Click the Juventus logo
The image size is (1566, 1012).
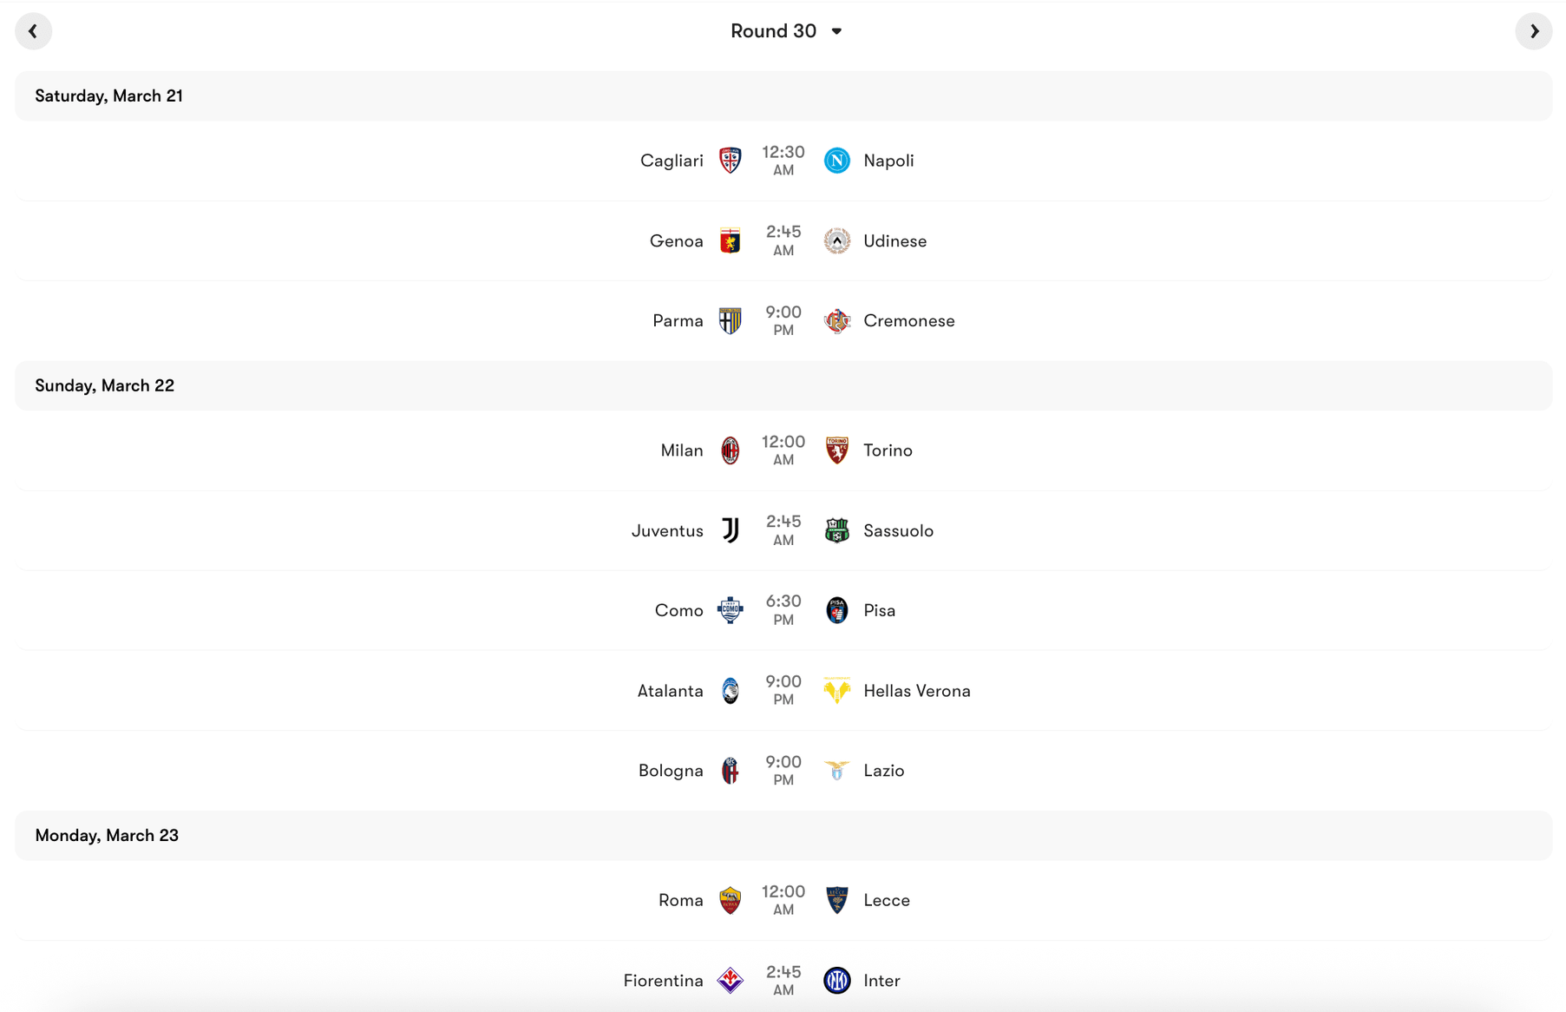click(731, 530)
